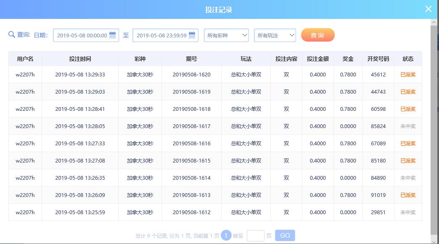Click the 状态 column header
The width and height of the screenshot is (439, 244).
[408, 59]
